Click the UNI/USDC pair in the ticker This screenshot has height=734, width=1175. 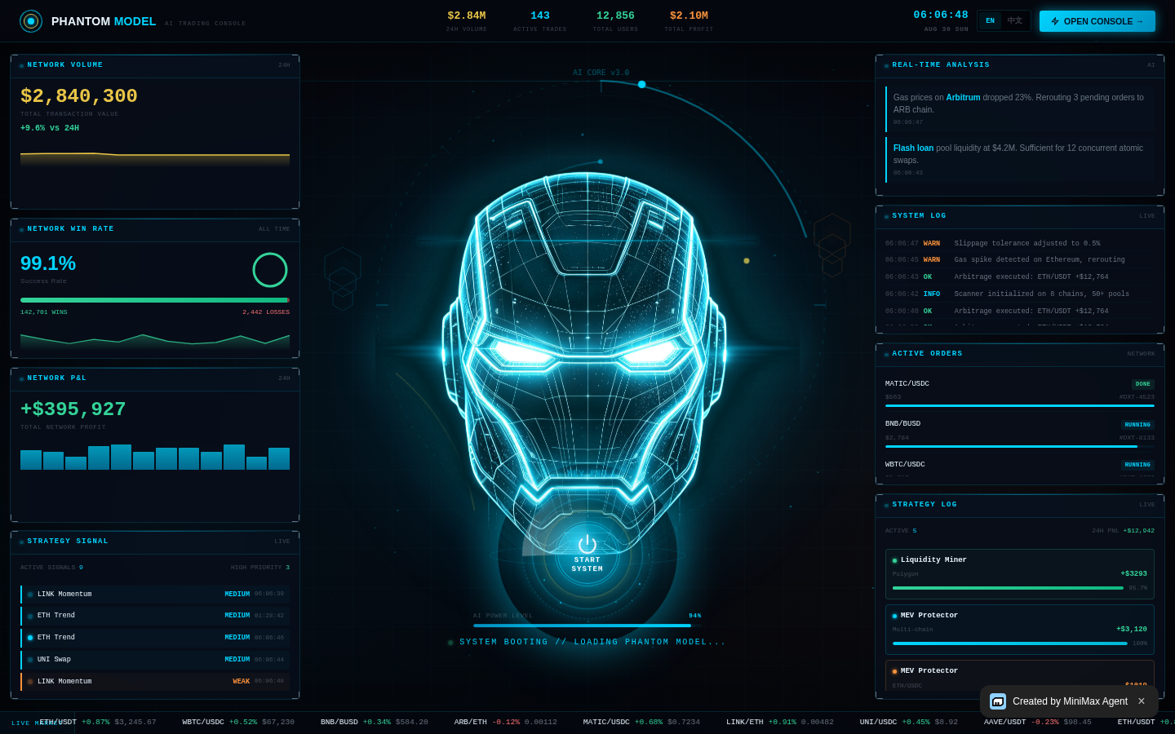(x=878, y=723)
